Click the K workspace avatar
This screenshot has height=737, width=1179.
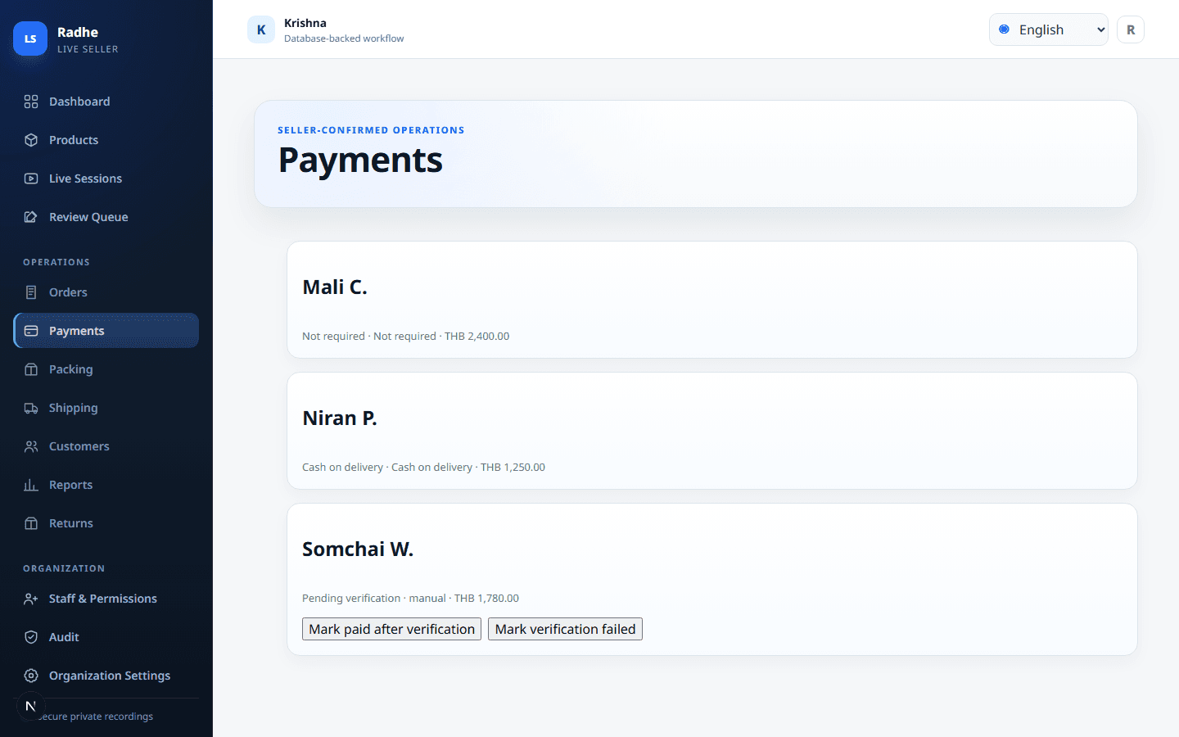point(261,29)
